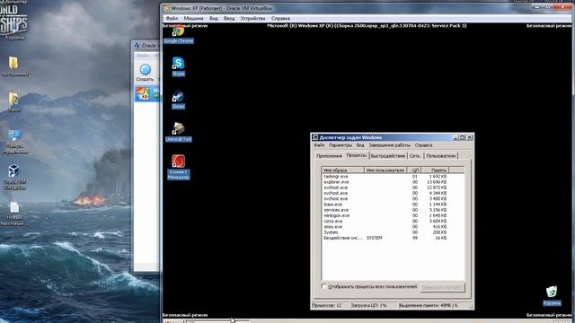The width and height of the screenshot is (575, 323).
Task: Click the Task Manager title bar icon
Action: click(315, 137)
